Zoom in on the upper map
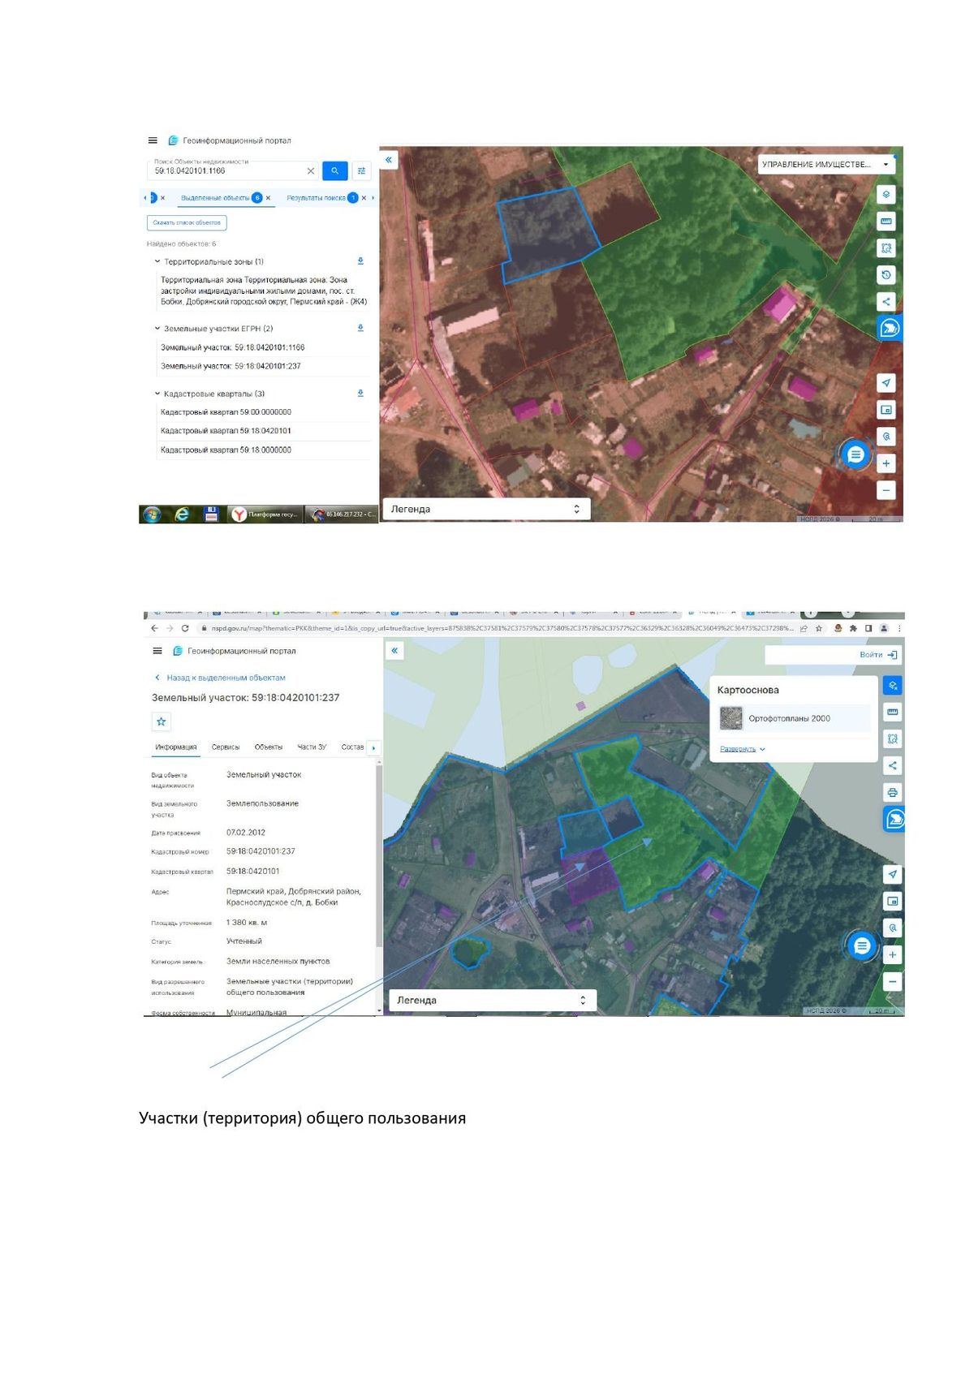The image size is (974, 1378). point(886,464)
